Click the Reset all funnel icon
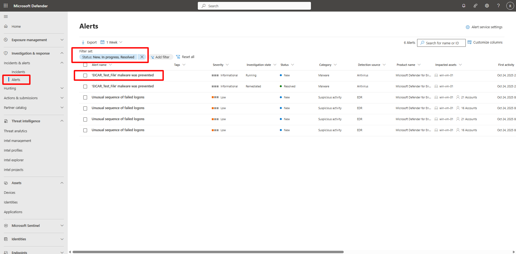 click(x=178, y=57)
